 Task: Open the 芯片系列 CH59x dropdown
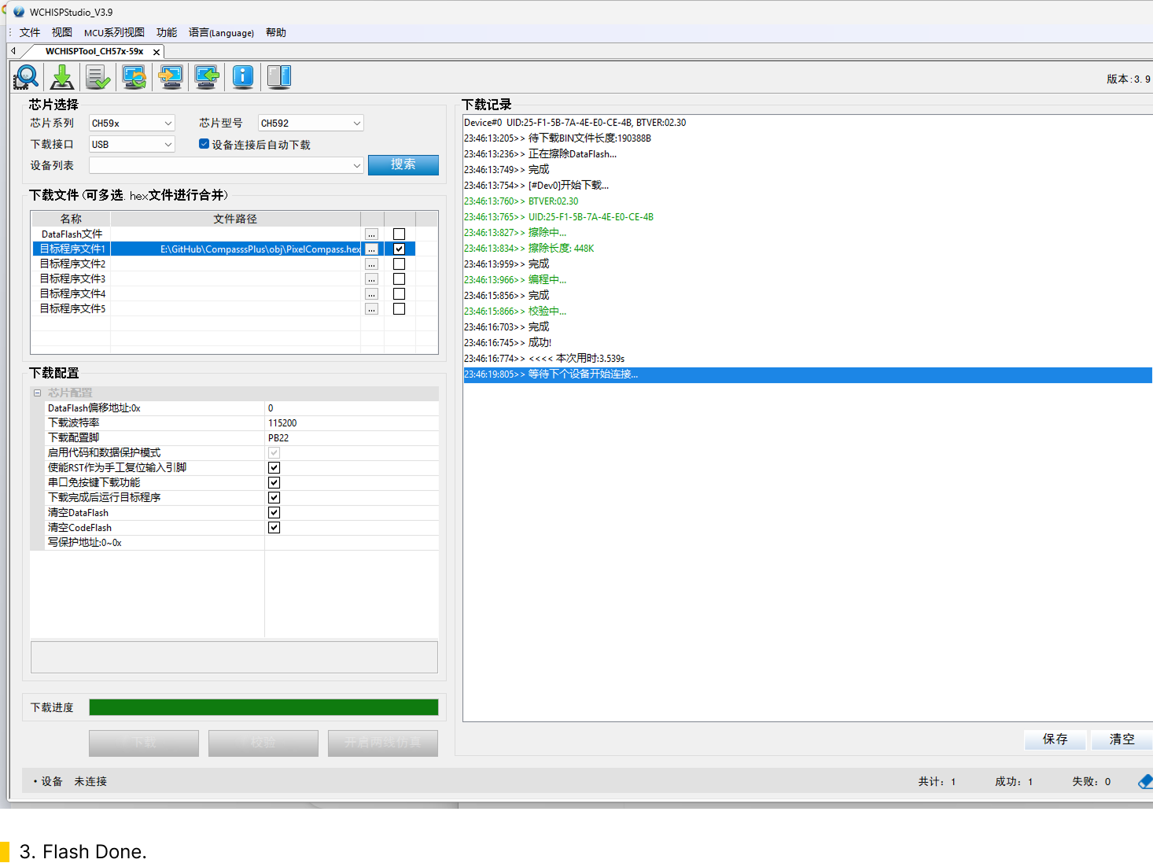tap(131, 124)
